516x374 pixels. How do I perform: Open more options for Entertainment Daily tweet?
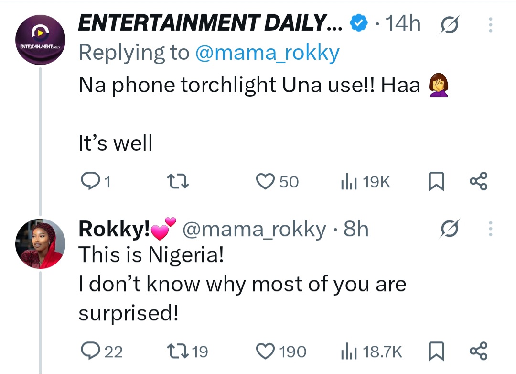490,24
